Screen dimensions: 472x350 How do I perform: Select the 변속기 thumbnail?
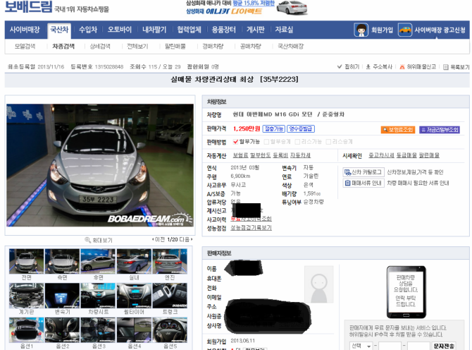pyautogui.click(x=62, y=296)
